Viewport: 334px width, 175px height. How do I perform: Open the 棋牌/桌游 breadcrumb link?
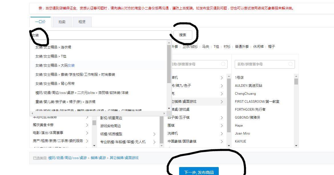click(99, 158)
